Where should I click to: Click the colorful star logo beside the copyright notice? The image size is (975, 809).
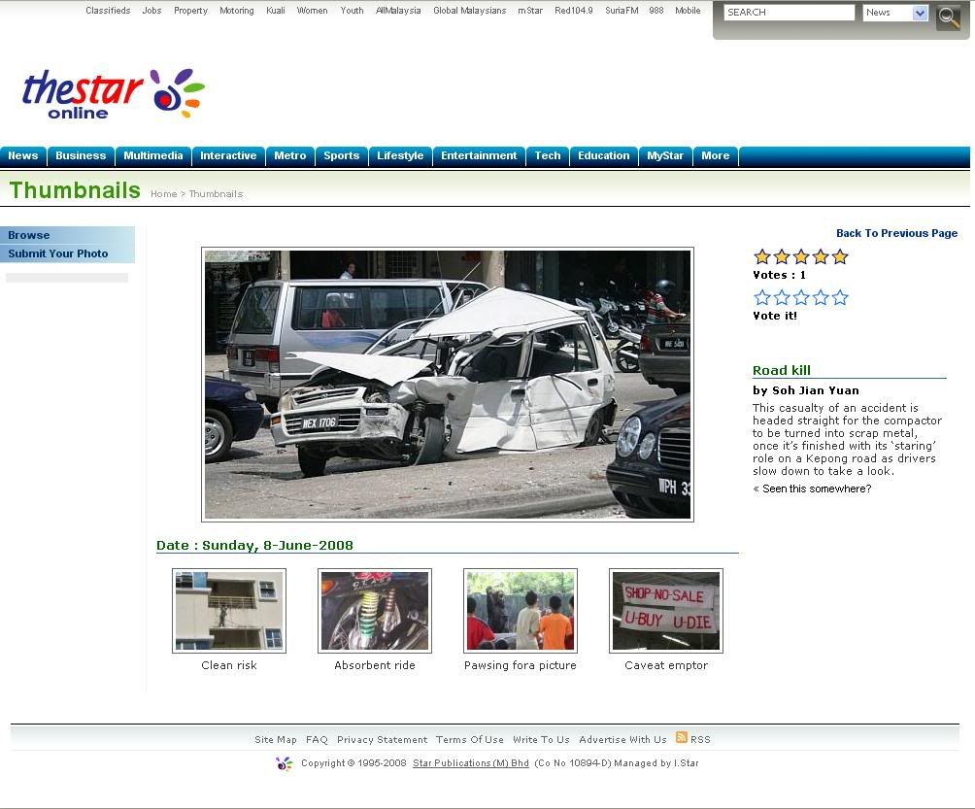[x=283, y=763]
